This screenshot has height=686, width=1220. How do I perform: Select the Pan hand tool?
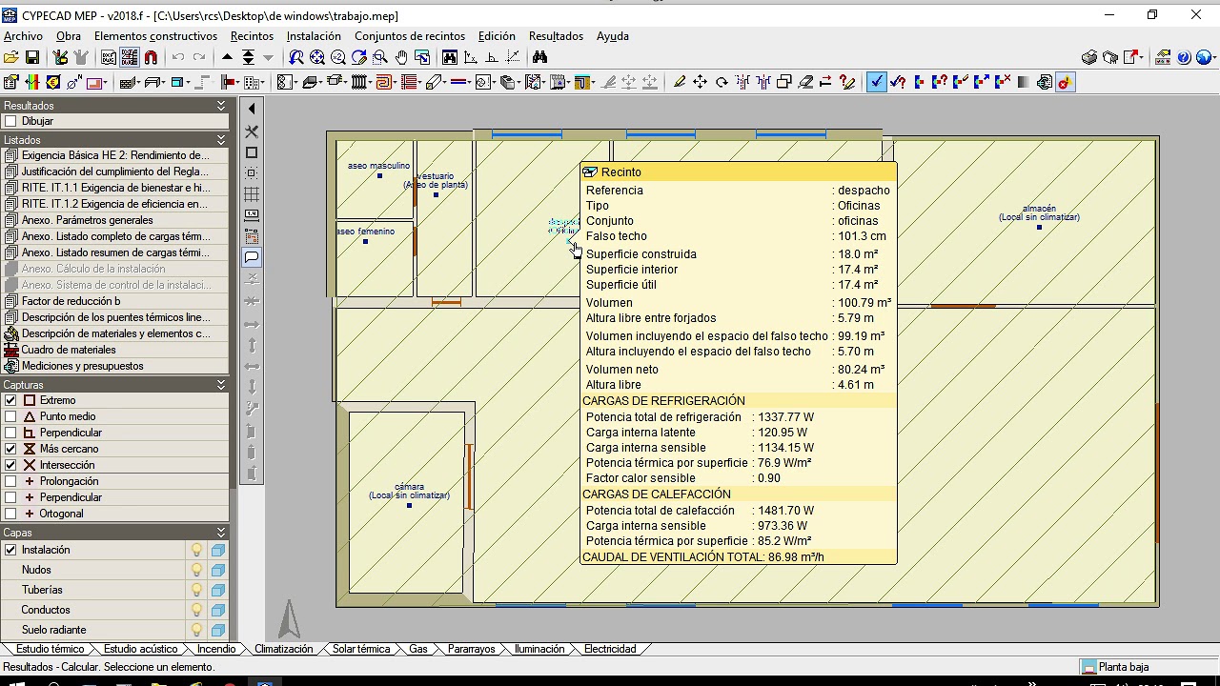coord(401,58)
